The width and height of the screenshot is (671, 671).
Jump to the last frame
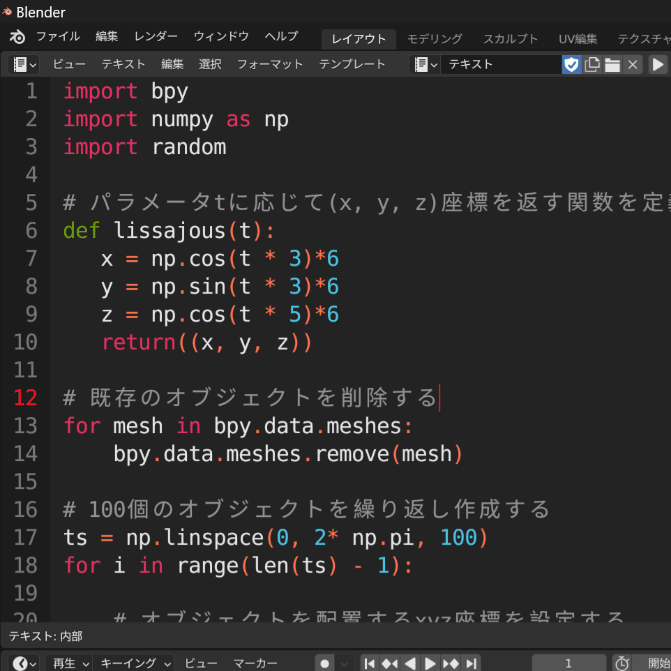(x=472, y=663)
